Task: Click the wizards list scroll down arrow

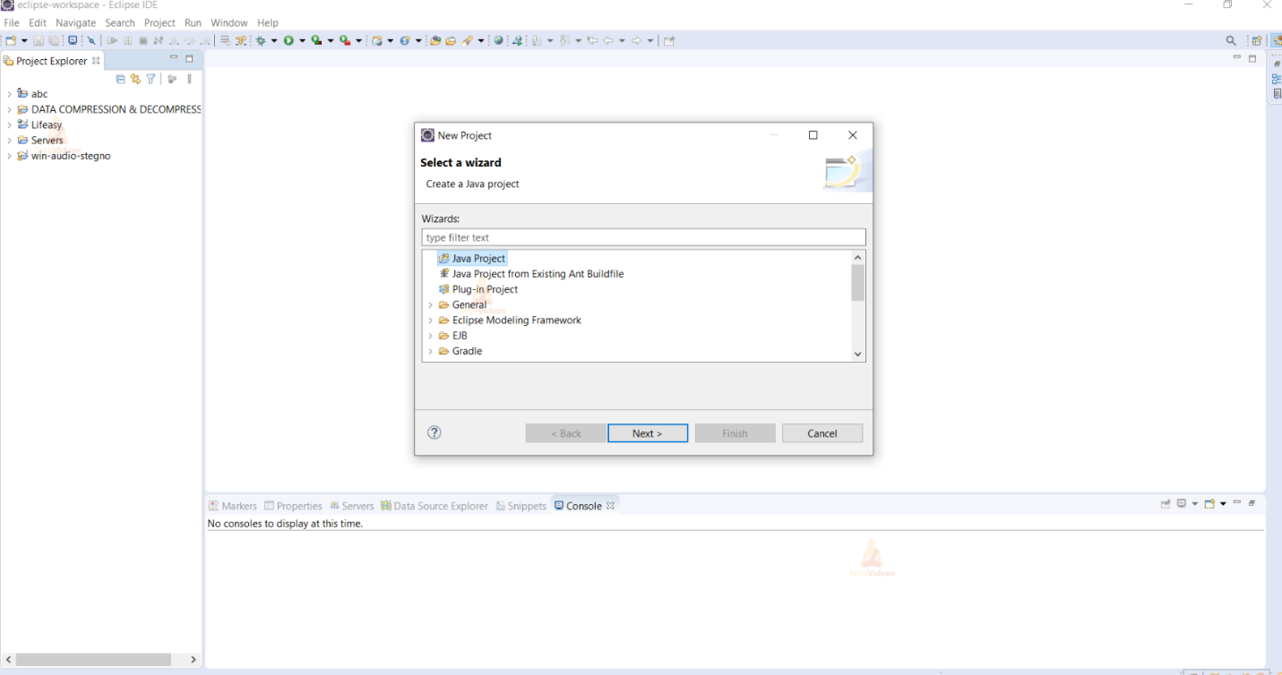Action: pyautogui.click(x=857, y=354)
